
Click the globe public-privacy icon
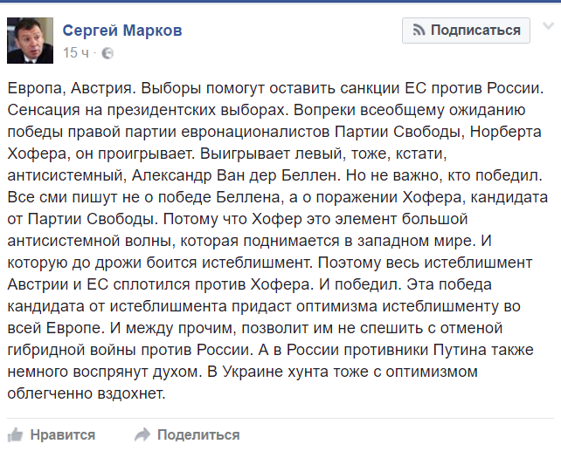107,53
